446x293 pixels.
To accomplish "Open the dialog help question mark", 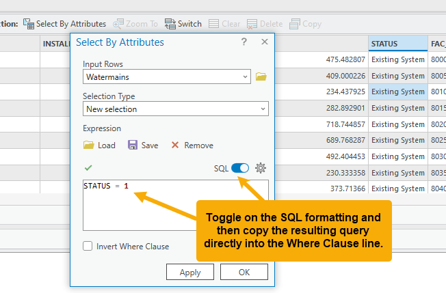I will (244, 42).
